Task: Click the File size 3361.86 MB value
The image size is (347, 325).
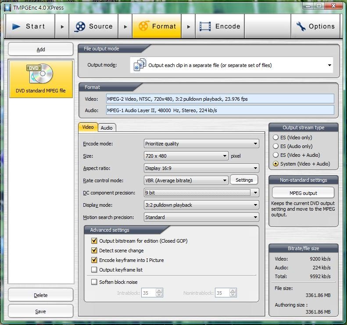Action: tap(318, 295)
